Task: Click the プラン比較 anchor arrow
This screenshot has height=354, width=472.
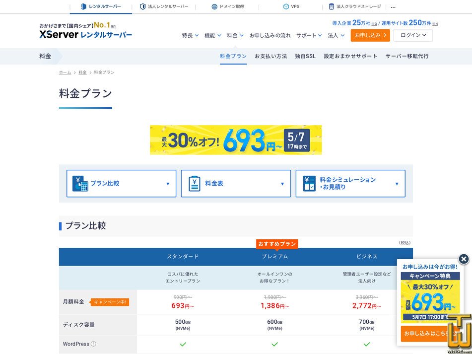Action: 168,184
